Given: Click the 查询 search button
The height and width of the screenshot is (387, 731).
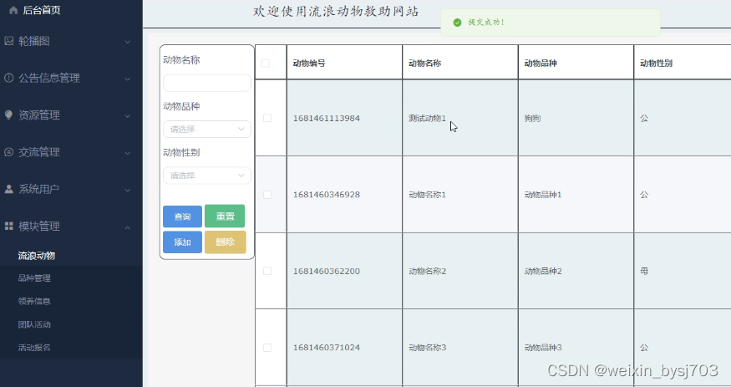Looking at the screenshot, I should point(182,216).
